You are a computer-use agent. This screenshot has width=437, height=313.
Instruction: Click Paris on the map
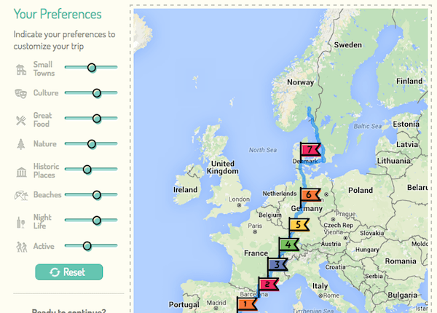[x=255, y=226]
